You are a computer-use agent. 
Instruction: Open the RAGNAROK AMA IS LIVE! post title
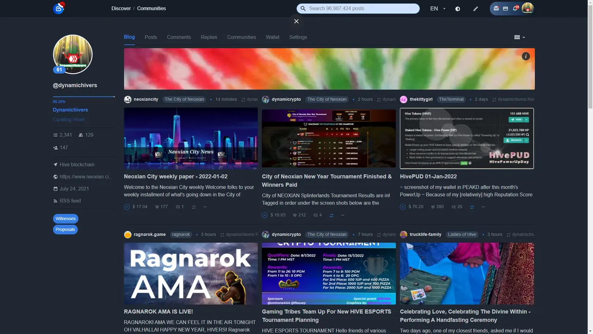(158, 312)
